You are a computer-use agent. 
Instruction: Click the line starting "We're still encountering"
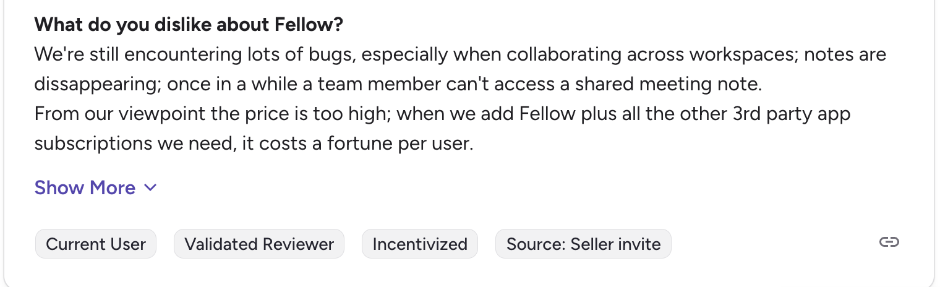pyautogui.click(x=460, y=55)
